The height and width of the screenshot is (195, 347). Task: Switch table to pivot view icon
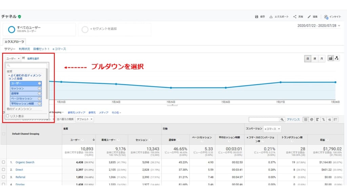335,120
